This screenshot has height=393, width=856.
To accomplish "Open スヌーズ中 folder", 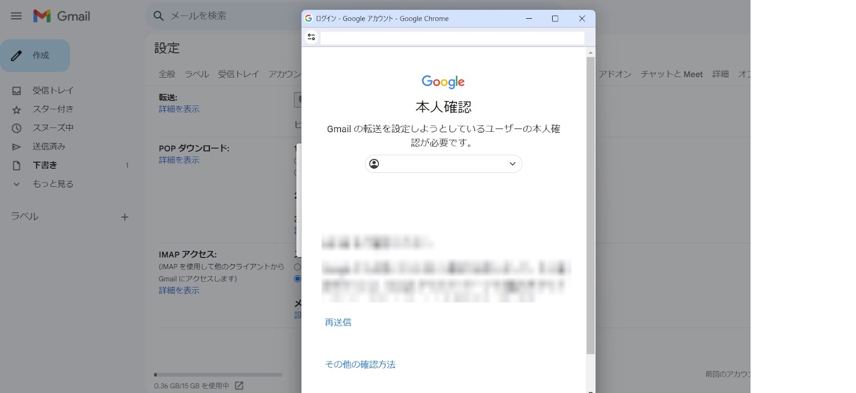I will 53,127.
